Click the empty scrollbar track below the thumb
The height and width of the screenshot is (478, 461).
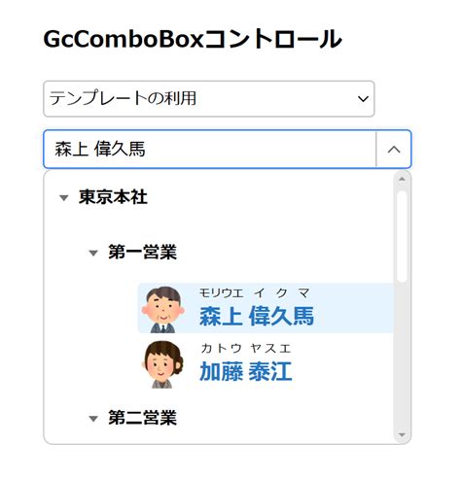(402, 357)
